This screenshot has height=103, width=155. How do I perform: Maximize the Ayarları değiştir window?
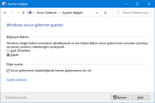point(137,4)
